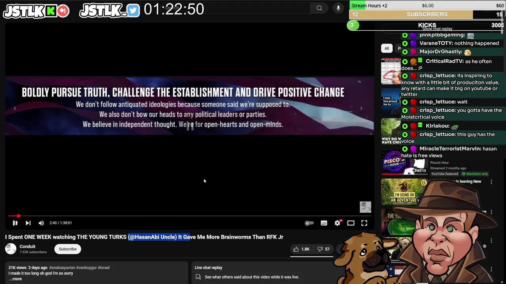The width and height of the screenshot is (506, 284).
Task: Go to previous slide arrow in video
Action: 15,108
